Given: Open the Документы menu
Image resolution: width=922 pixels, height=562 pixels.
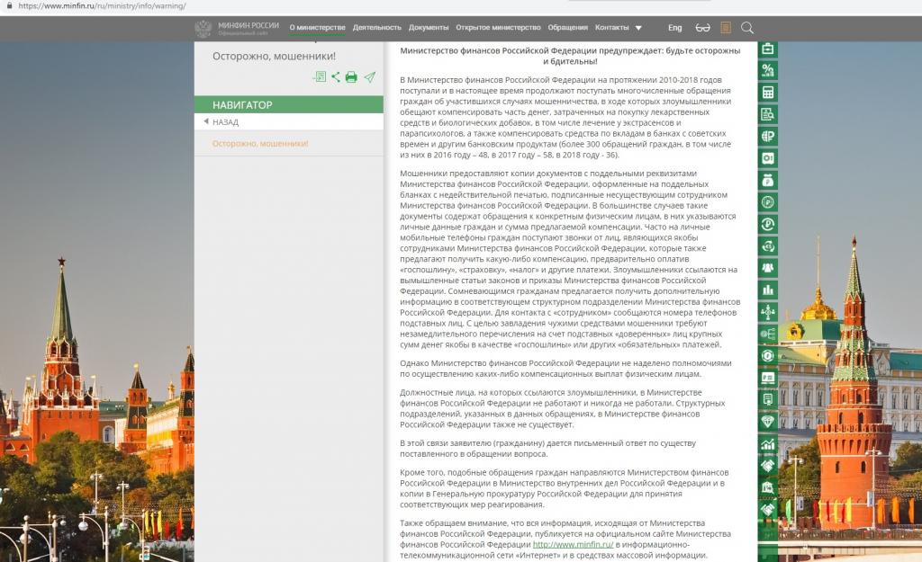Looking at the screenshot, I should pos(429,28).
